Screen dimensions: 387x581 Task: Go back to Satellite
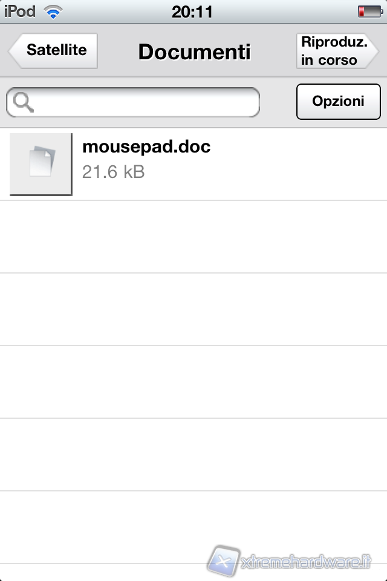54,51
